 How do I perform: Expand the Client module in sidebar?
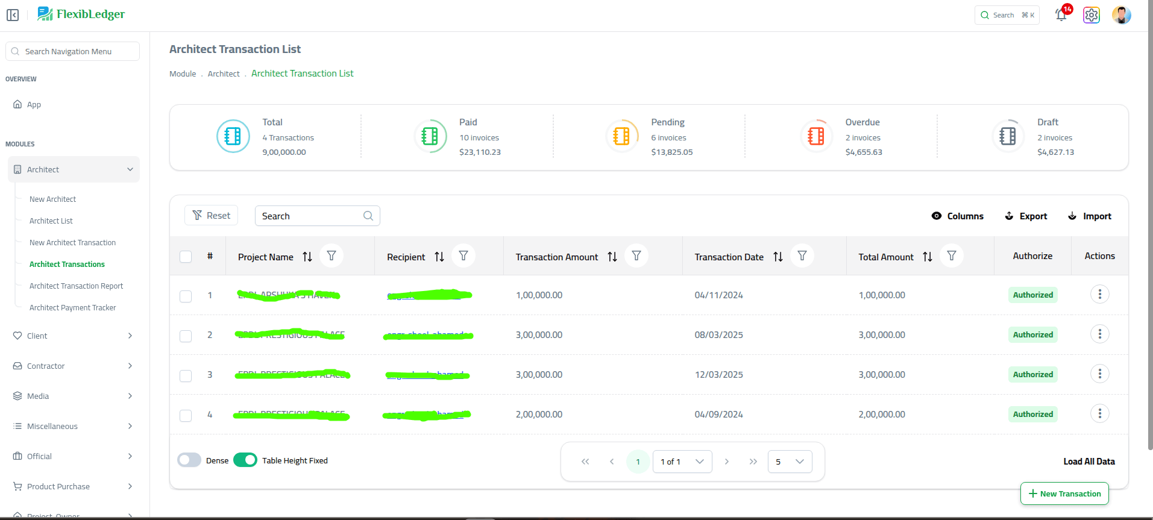point(72,336)
